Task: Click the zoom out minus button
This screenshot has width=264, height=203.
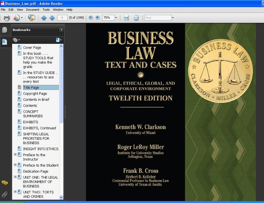Action: (x=91, y=18)
